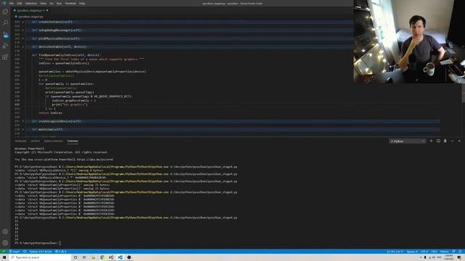Switch to the Output panel tab

(35, 141)
